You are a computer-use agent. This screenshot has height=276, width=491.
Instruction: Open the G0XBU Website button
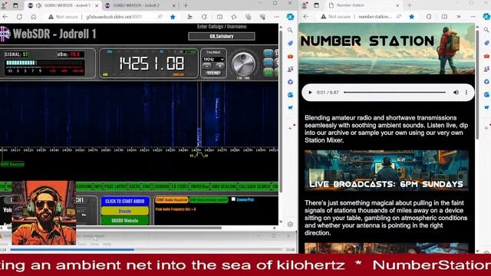(x=124, y=221)
